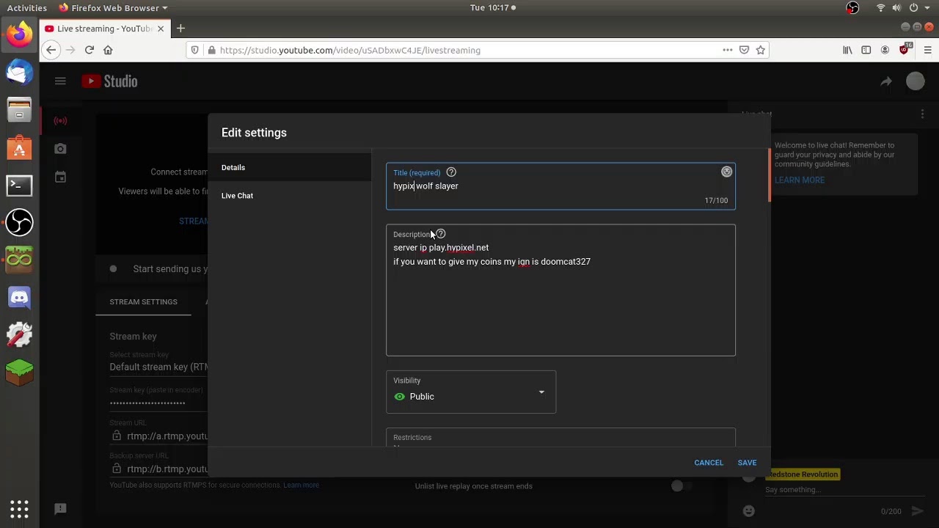Viewport: 939px width, 528px height.
Task: Follow the LEARN MORE link in live chat
Action: [x=800, y=180]
